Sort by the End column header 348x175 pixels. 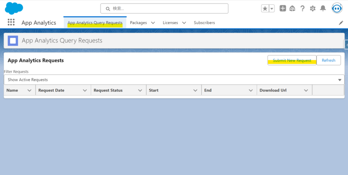tap(208, 91)
